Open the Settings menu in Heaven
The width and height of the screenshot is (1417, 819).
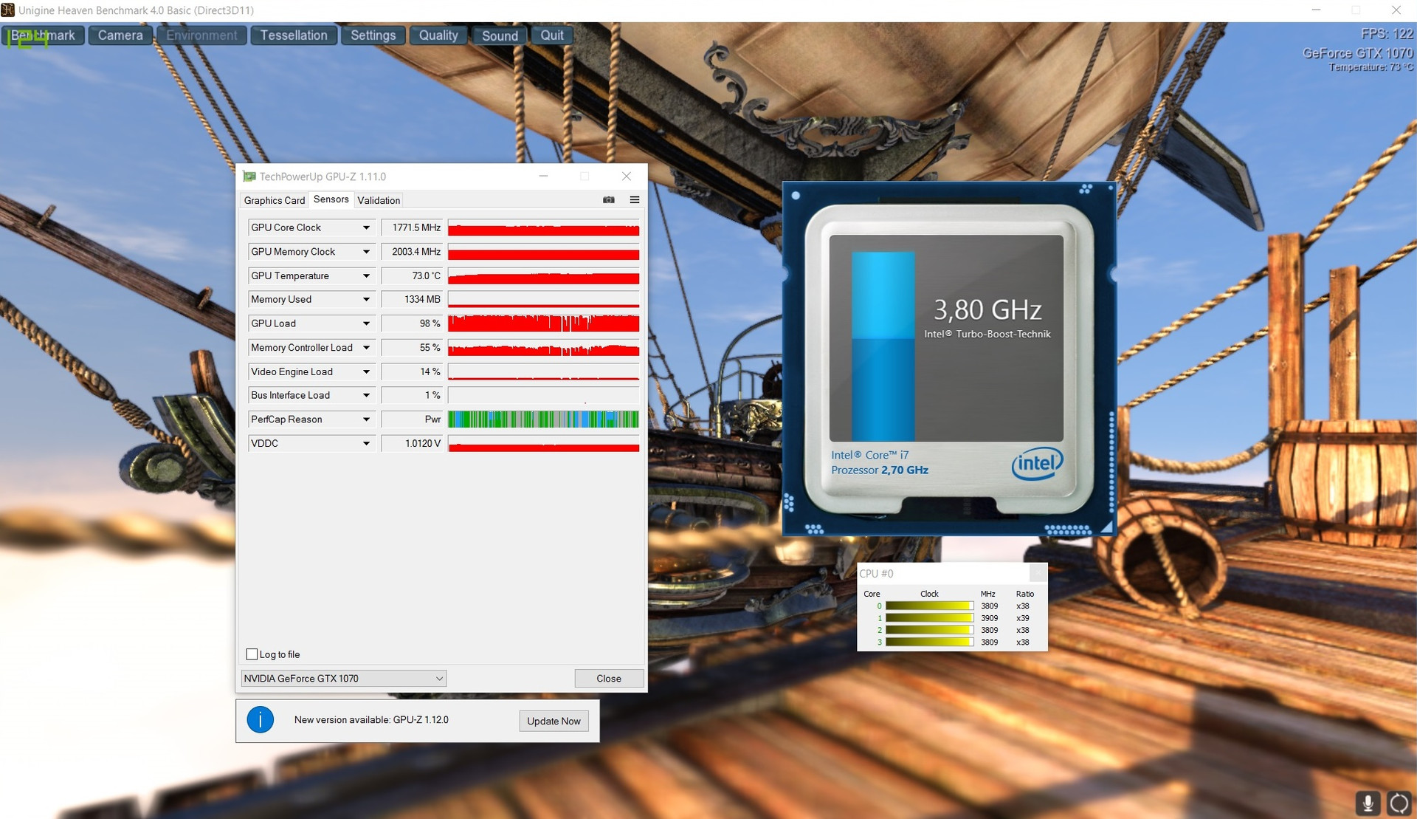click(373, 35)
